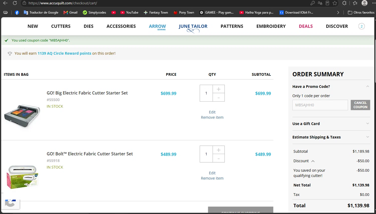Click 1139 AQ Circle Reward points link
376x214 pixels.
64,53
